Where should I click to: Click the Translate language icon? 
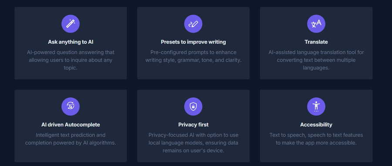point(316,23)
